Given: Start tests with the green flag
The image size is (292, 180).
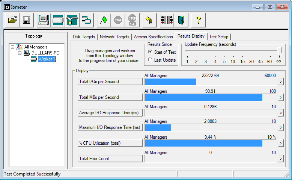Looking at the screenshot, I should (x=104, y=20).
